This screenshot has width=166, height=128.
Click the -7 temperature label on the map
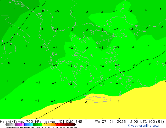click(13, 9)
